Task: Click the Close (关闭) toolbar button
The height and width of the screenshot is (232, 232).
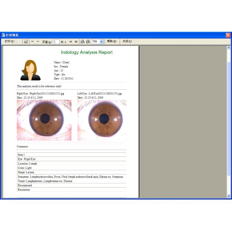Action: [x=127, y=41]
